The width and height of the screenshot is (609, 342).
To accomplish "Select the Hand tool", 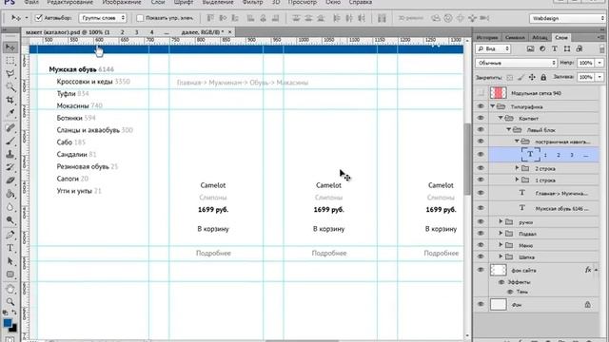I will point(10,289).
